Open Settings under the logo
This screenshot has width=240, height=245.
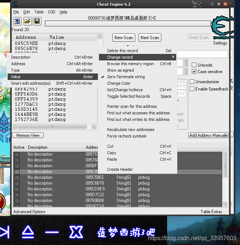[x=220, y=43]
